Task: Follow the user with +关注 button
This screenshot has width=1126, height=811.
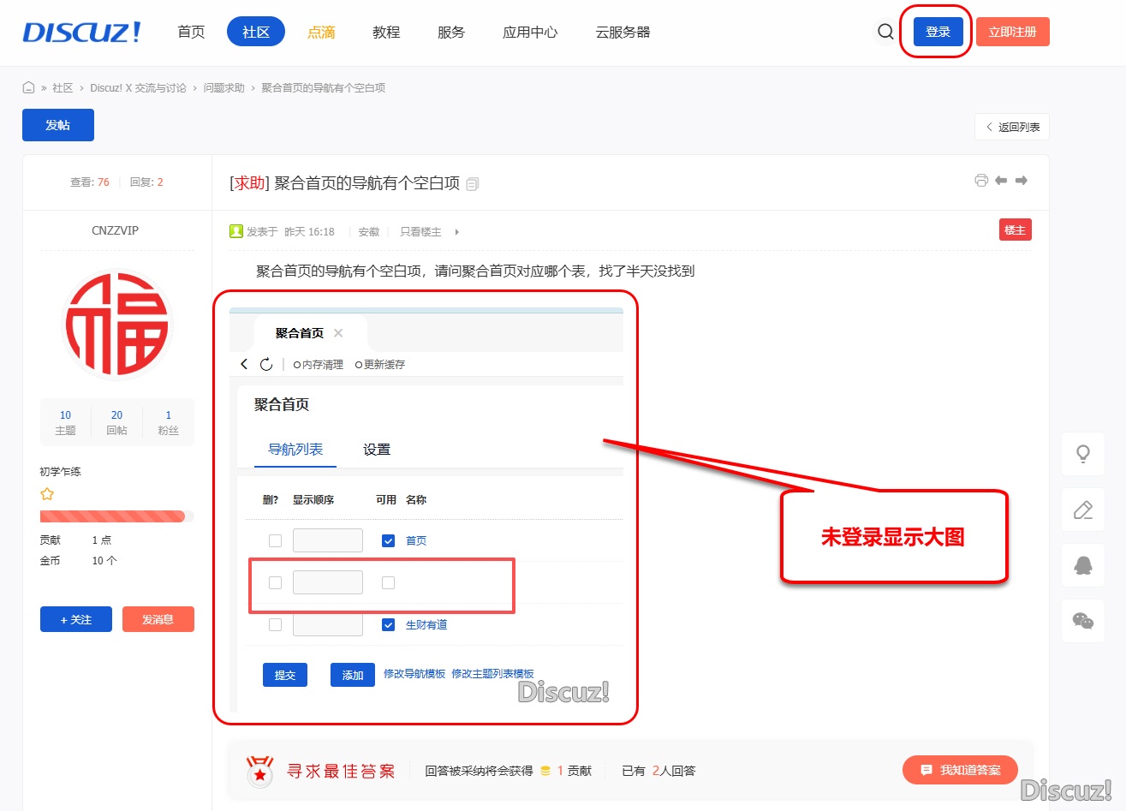Action: pyautogui.click(x=75, y=619)
